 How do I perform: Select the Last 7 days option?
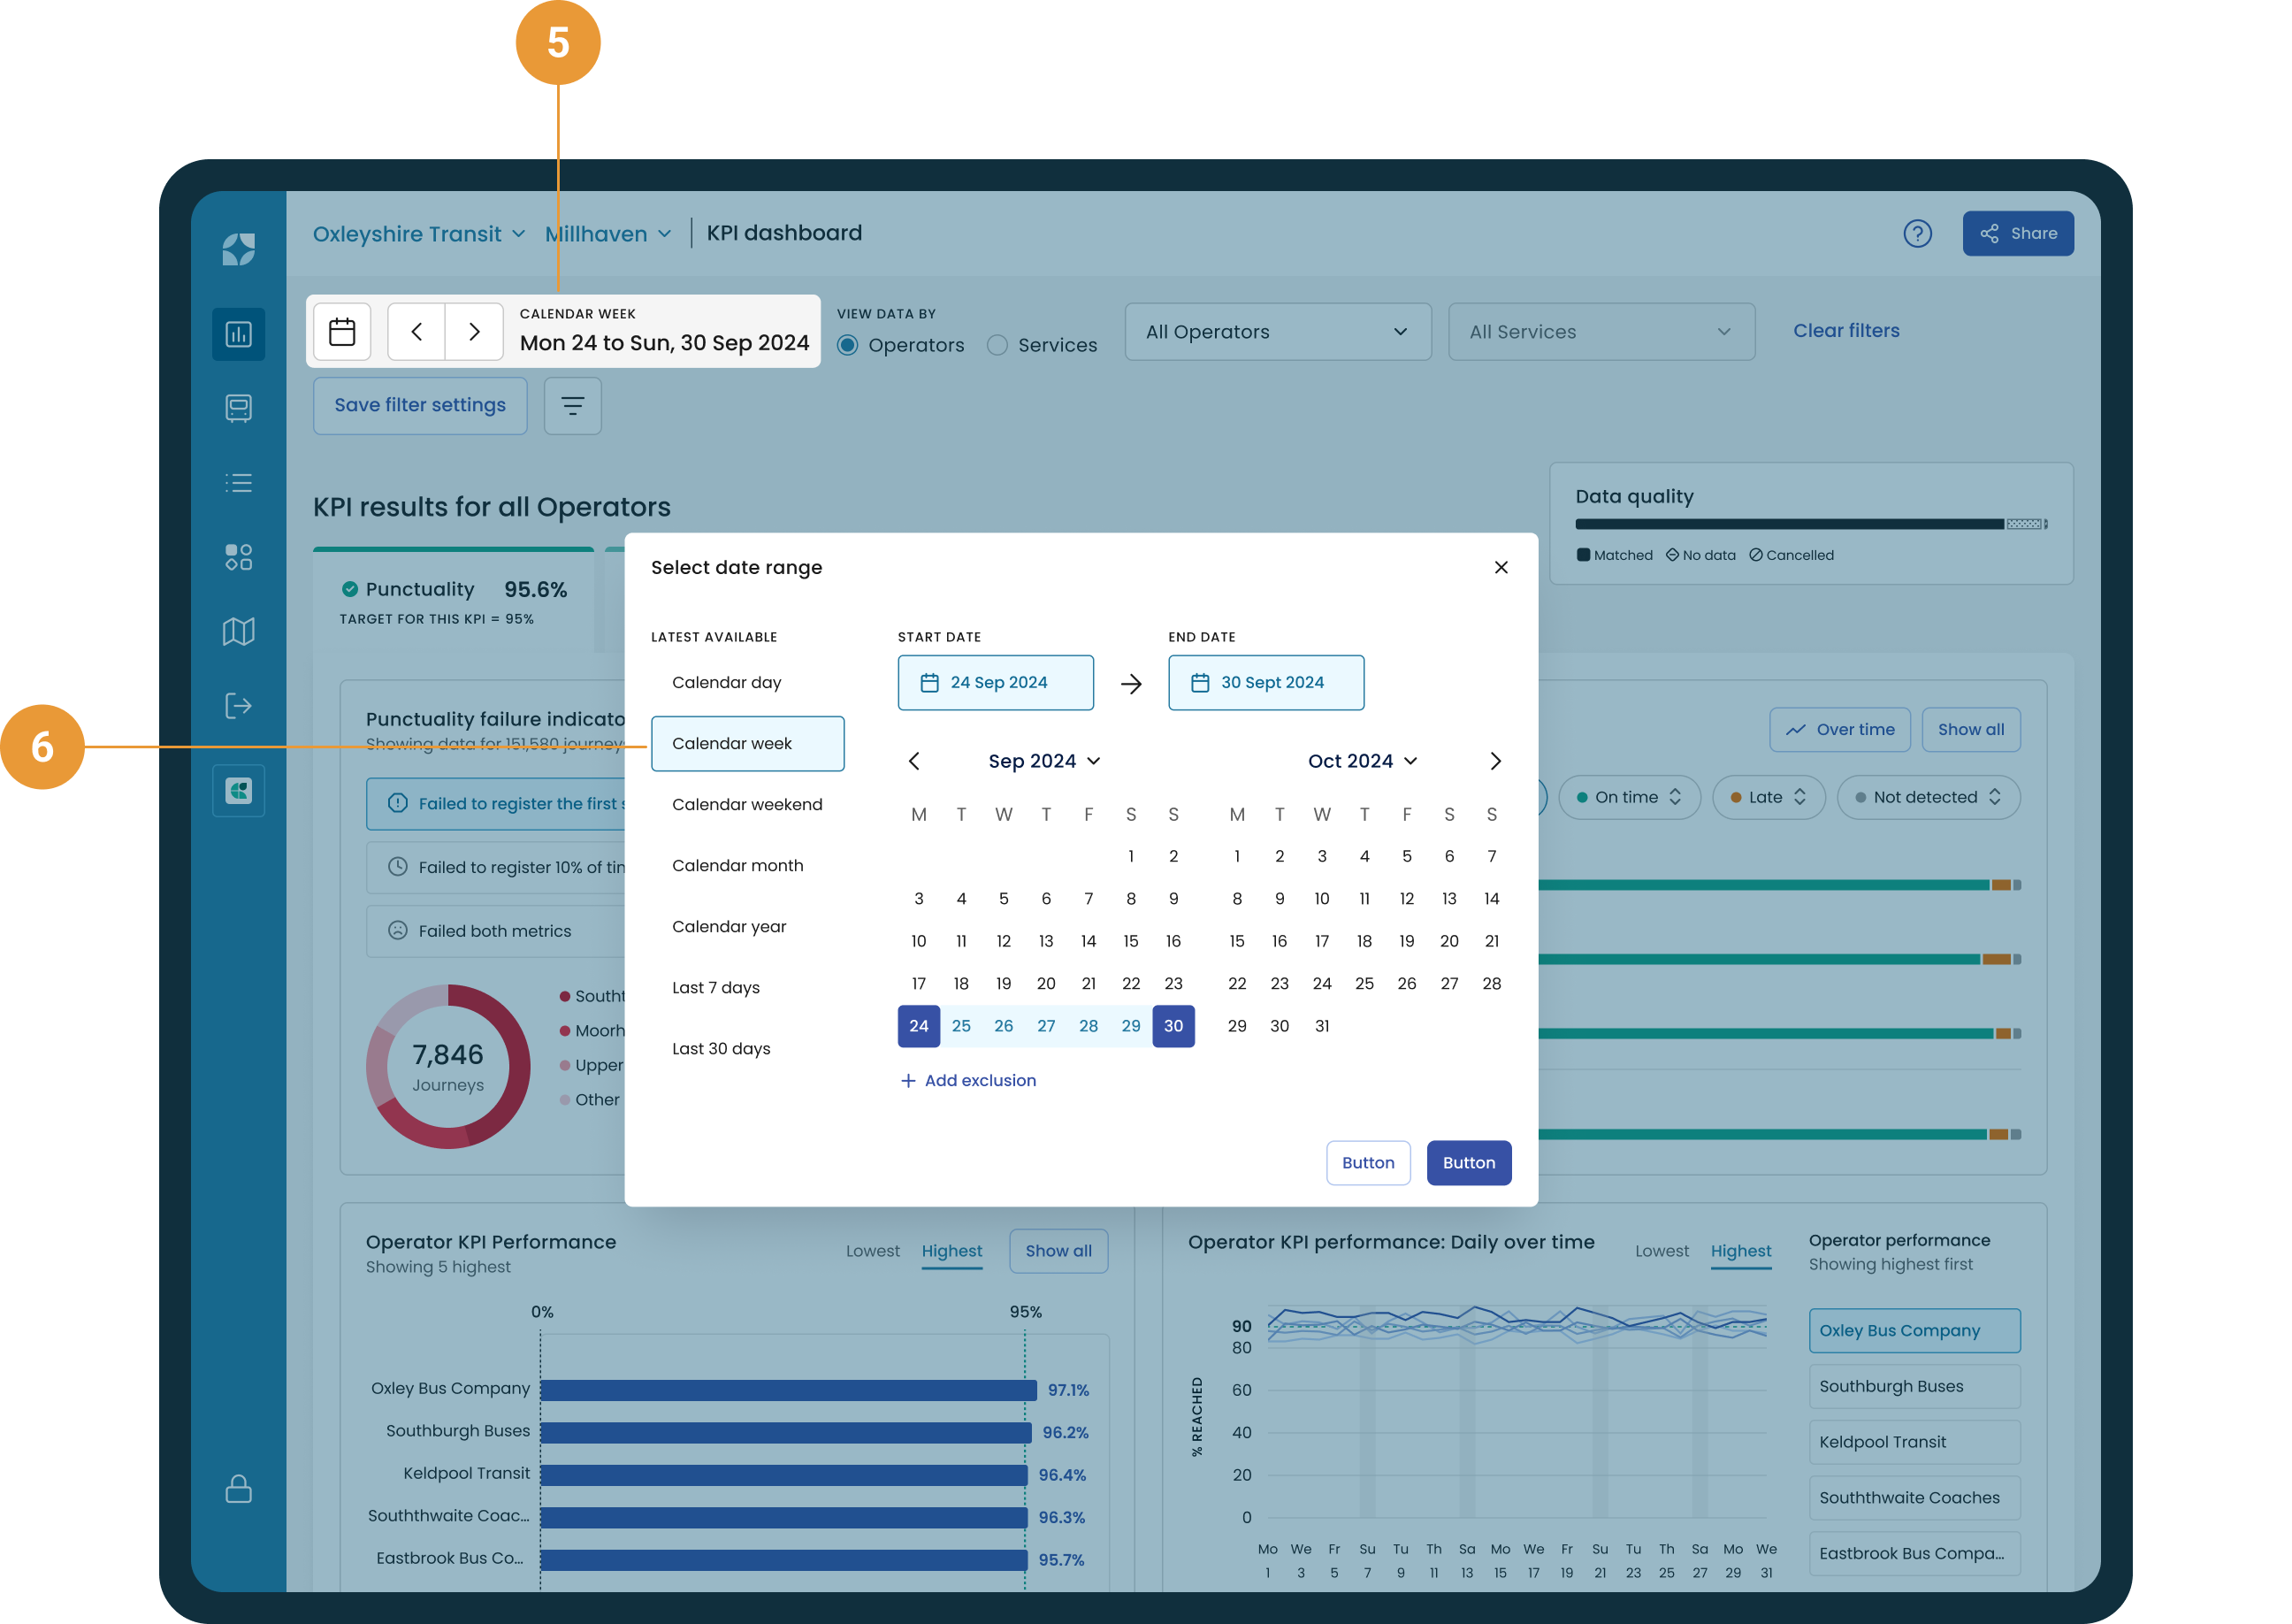coord(715,987)
